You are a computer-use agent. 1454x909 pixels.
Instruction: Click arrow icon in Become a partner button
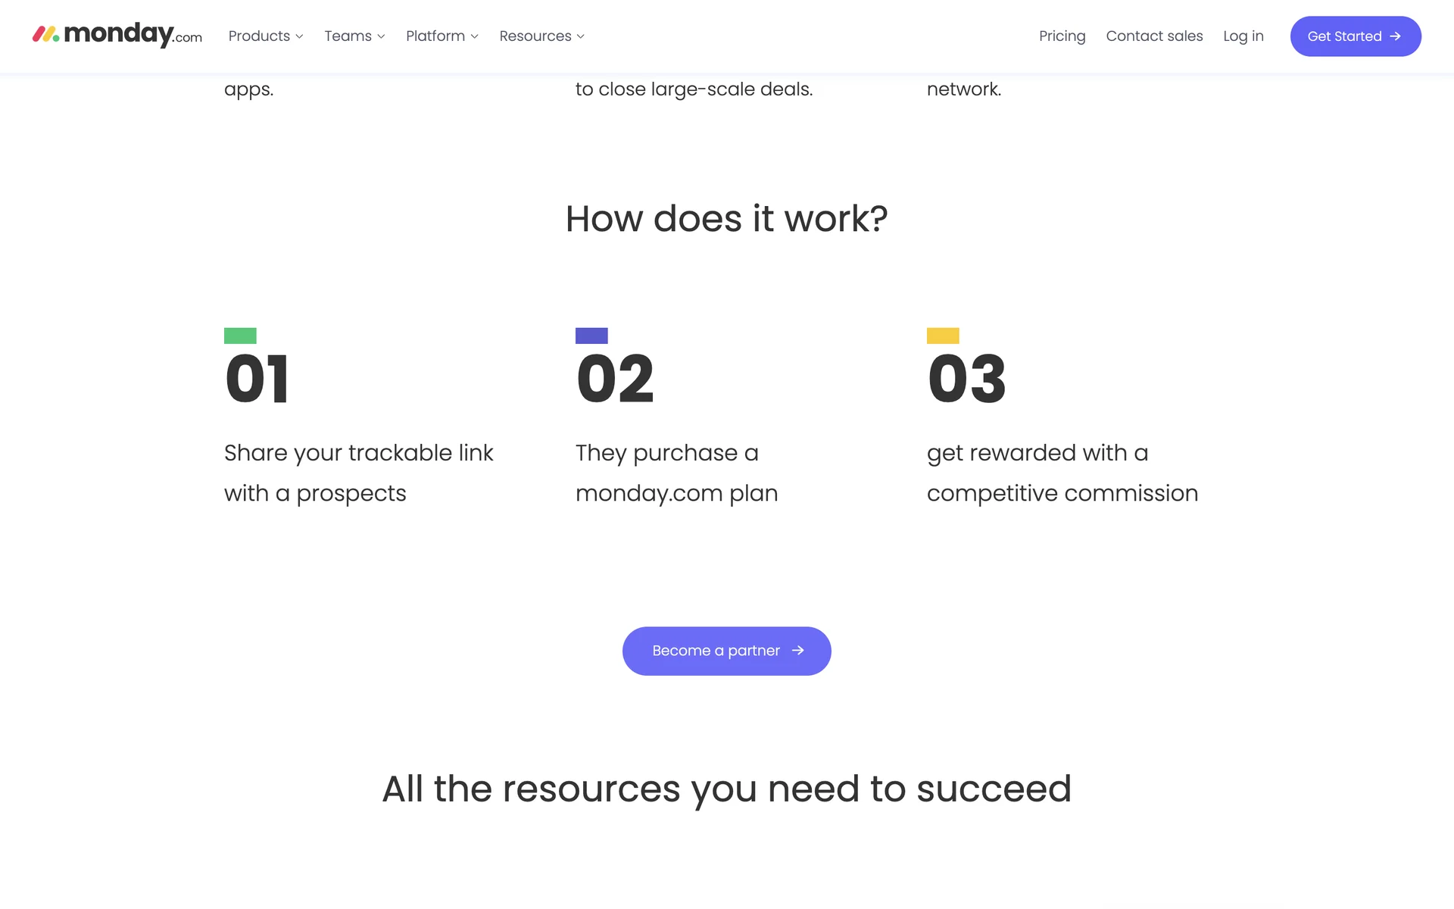tap(797, 651)
